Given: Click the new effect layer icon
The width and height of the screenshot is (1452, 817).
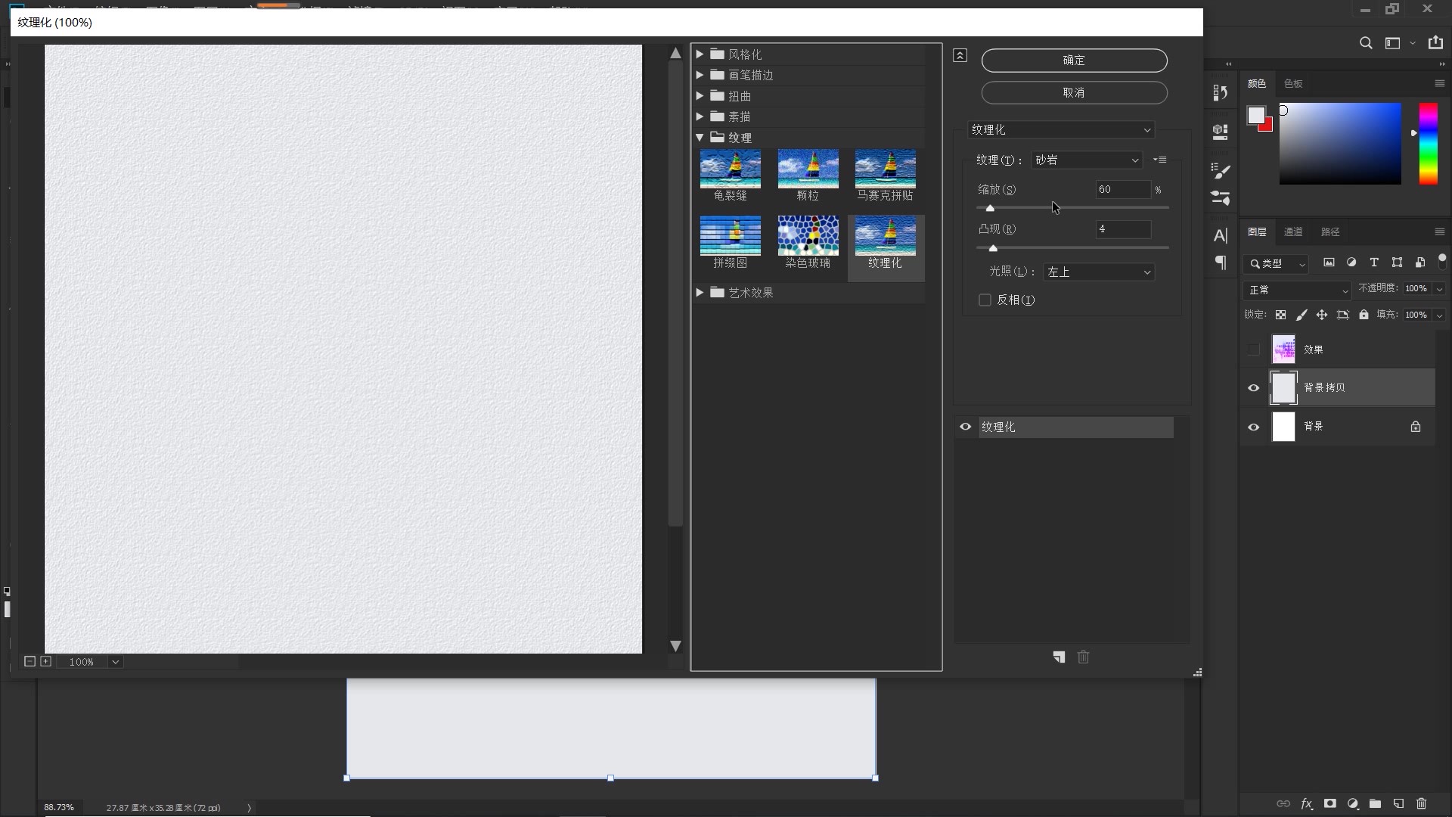Looking at the screenshot, I should [1059, 657].
